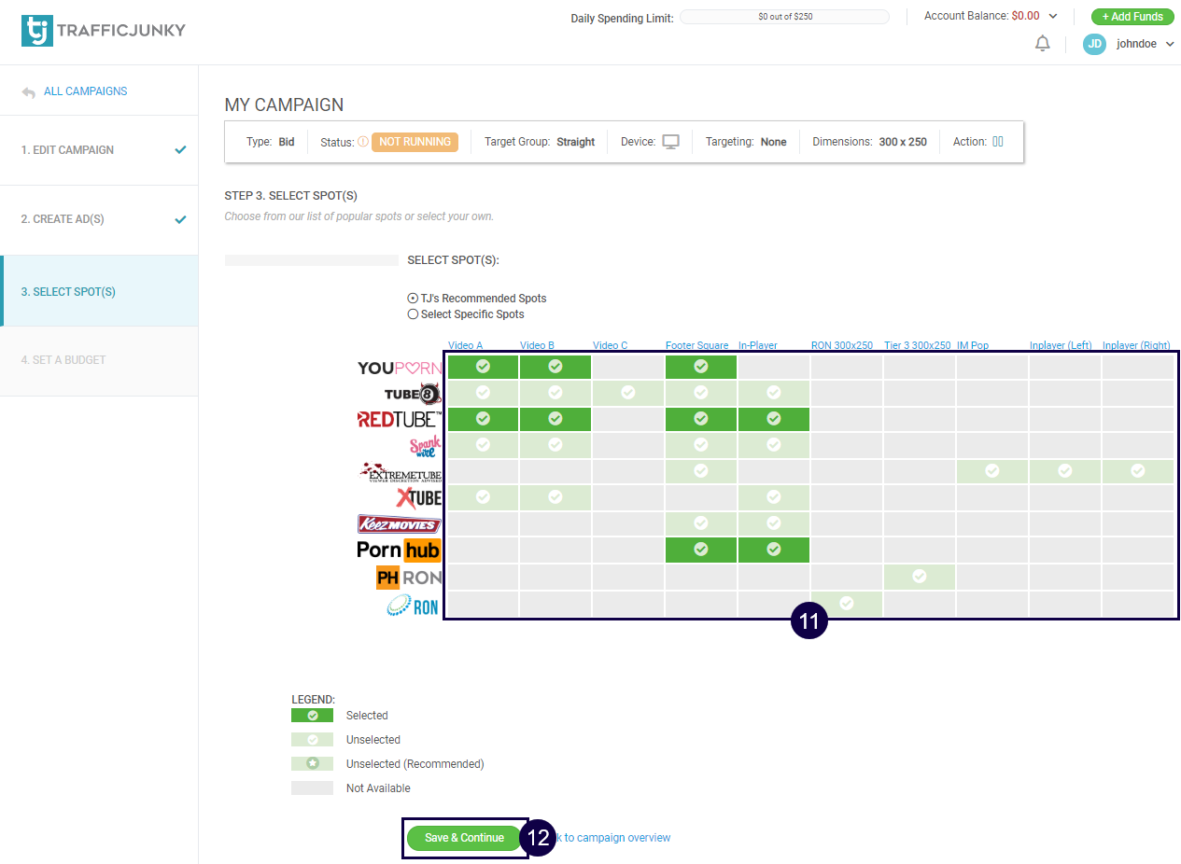This screenshot has height=864, width=1181.
Task: Click the JD user avatar
Action: pos(1094,44)
